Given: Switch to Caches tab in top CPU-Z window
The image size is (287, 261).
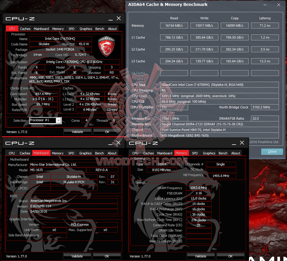Looking at the screenshot, I should (25, 29).
